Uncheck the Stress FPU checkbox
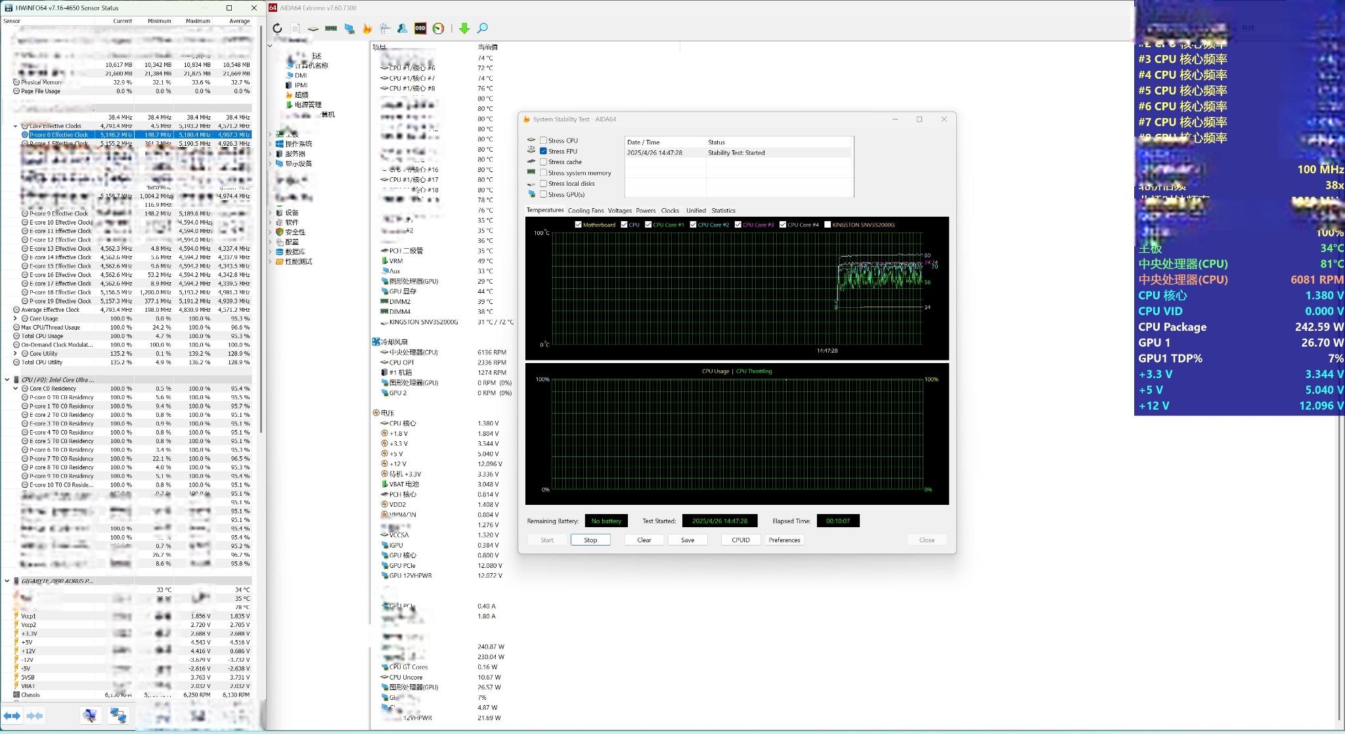The image size is (1345, 734). (x=543, y=151)
